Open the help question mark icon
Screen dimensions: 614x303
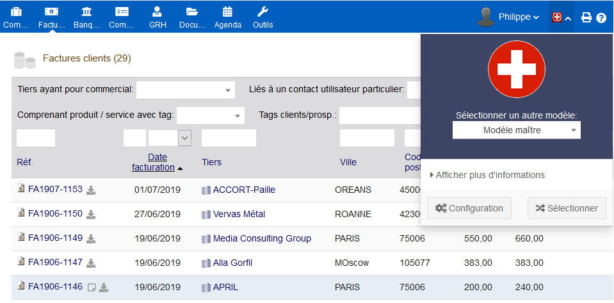pyautogui.click(x=601, y=18)
